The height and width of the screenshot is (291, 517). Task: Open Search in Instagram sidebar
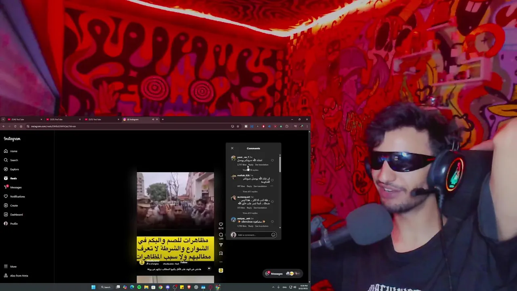tap(11, 160)
